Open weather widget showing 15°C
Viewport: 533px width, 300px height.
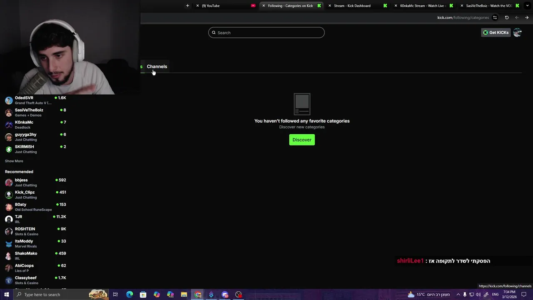(429, 295)
